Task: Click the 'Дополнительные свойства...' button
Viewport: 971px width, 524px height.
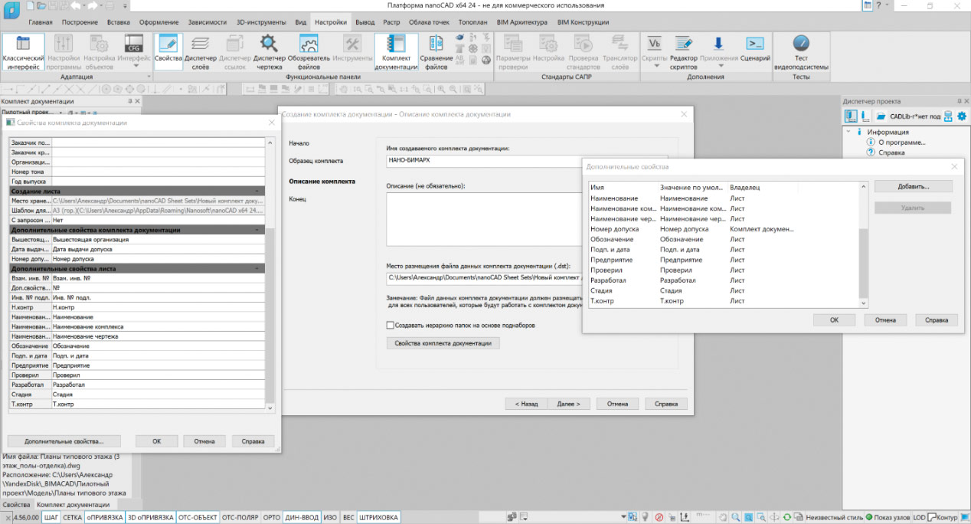Action: coord(64,441)
